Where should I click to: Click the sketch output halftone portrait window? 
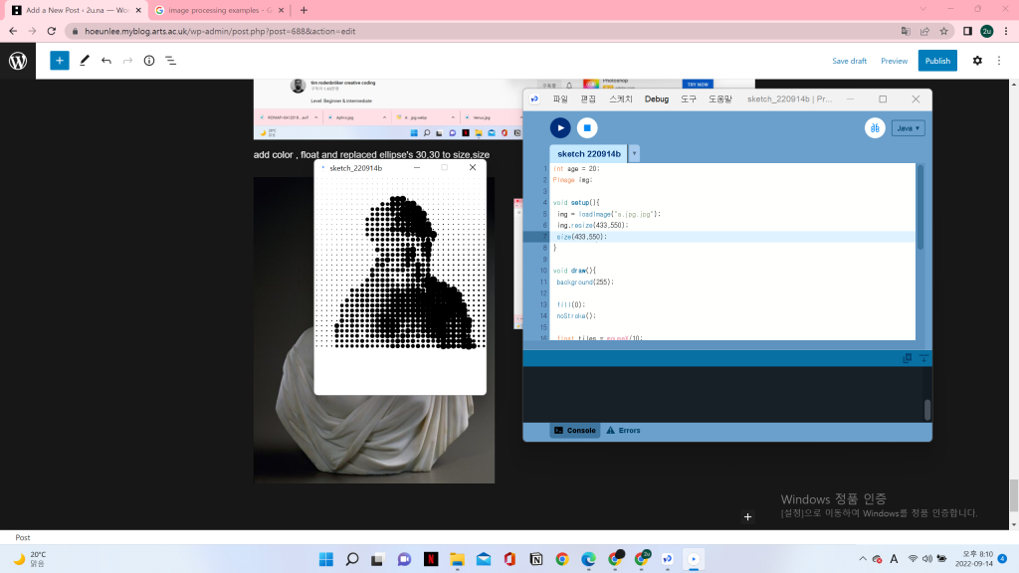[x=400, y=278]
